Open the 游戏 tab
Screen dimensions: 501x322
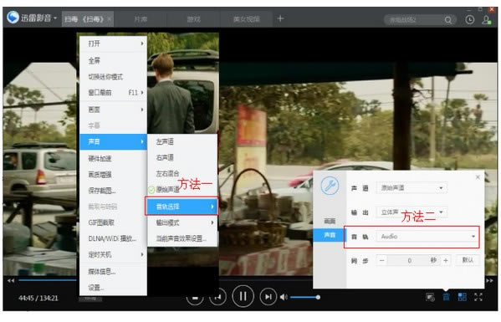click(194, 19)
